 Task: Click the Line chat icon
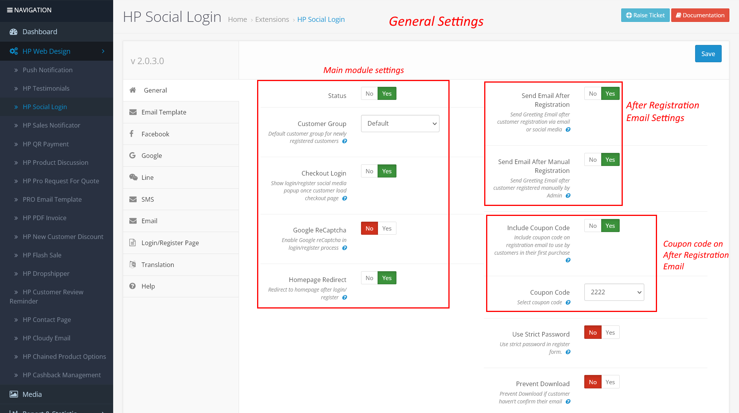pos(133,177)
